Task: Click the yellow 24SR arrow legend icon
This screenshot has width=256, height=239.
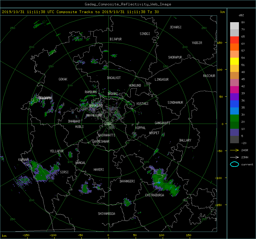Action: click(x=234, y=150)
